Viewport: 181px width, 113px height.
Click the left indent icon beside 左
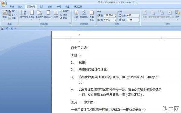99,15
